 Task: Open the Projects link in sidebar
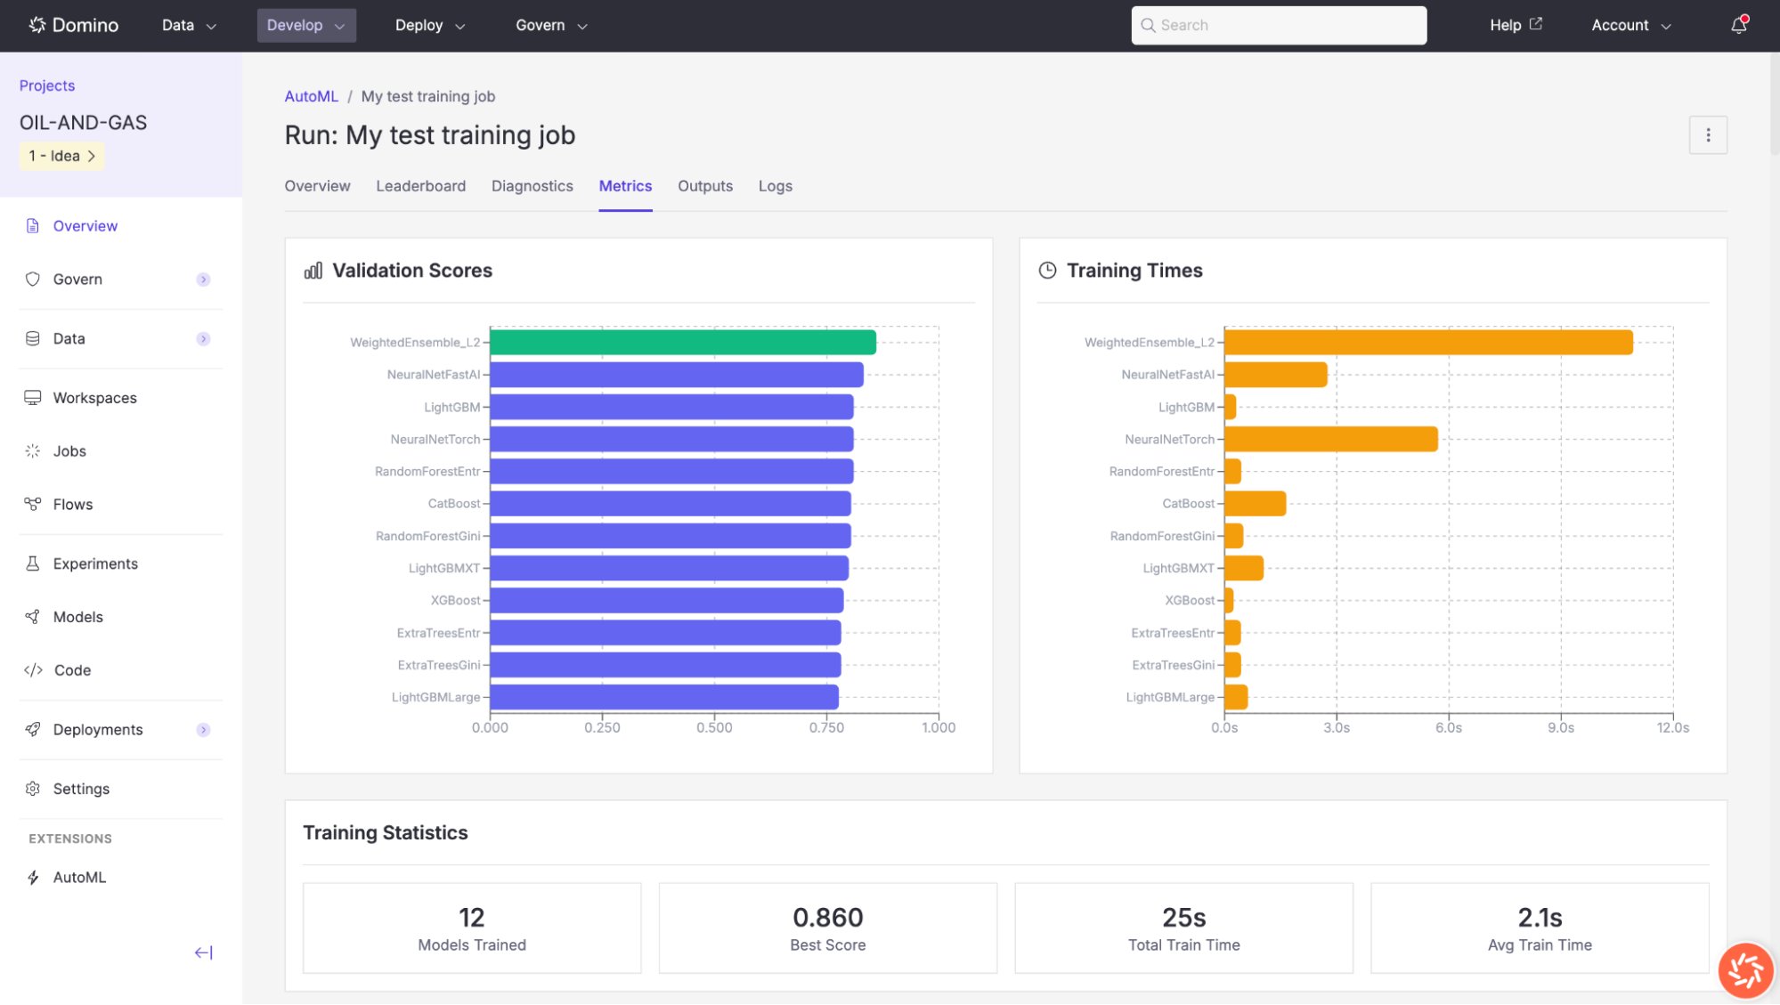point(47,85)
